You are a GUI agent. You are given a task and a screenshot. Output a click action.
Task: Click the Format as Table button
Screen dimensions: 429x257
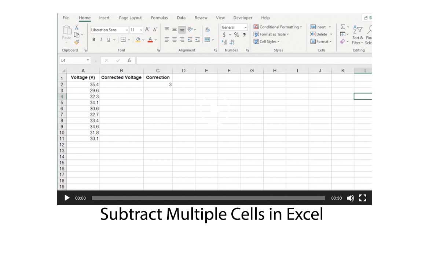271,34
